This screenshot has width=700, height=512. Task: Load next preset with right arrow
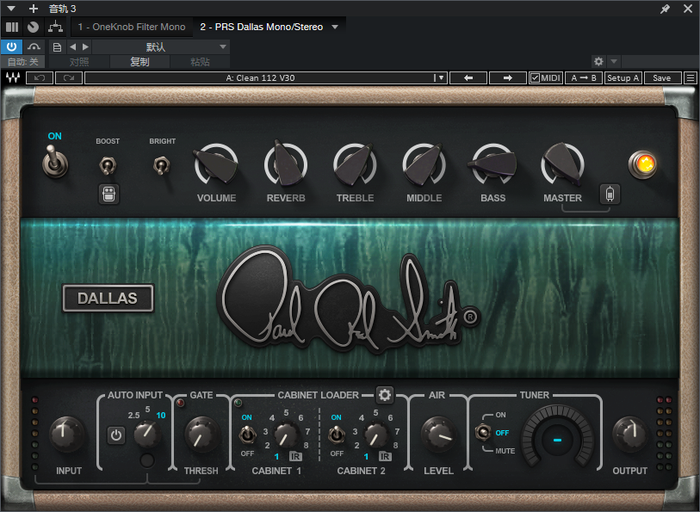(x=508, y=77)
